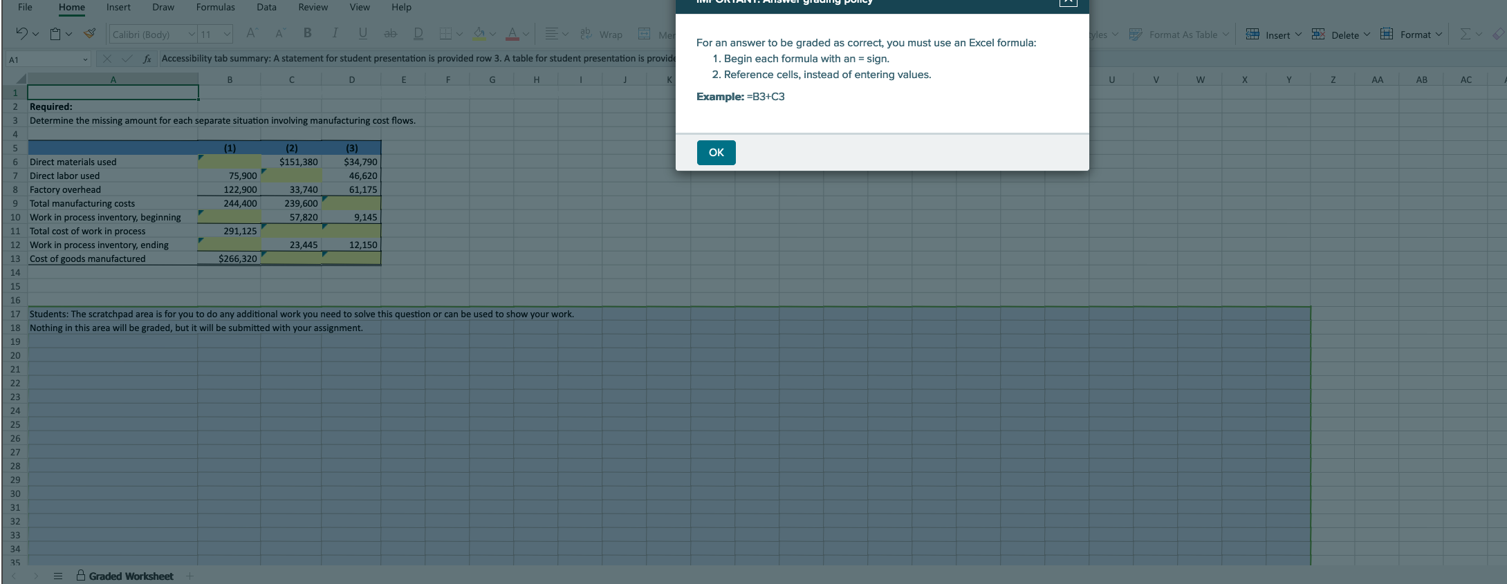Click the Add new sheet plus icon
The image size is (1507, 584).
click(190, 576)
